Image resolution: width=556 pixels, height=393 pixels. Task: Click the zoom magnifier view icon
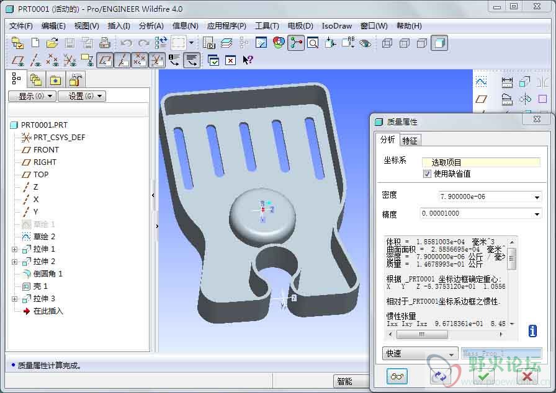[313, 43]
